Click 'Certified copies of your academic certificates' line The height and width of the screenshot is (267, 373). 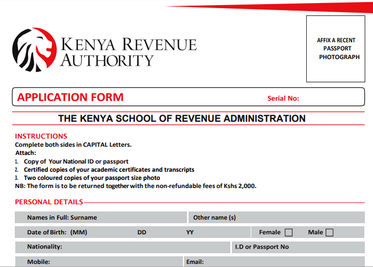click(109, 170)
